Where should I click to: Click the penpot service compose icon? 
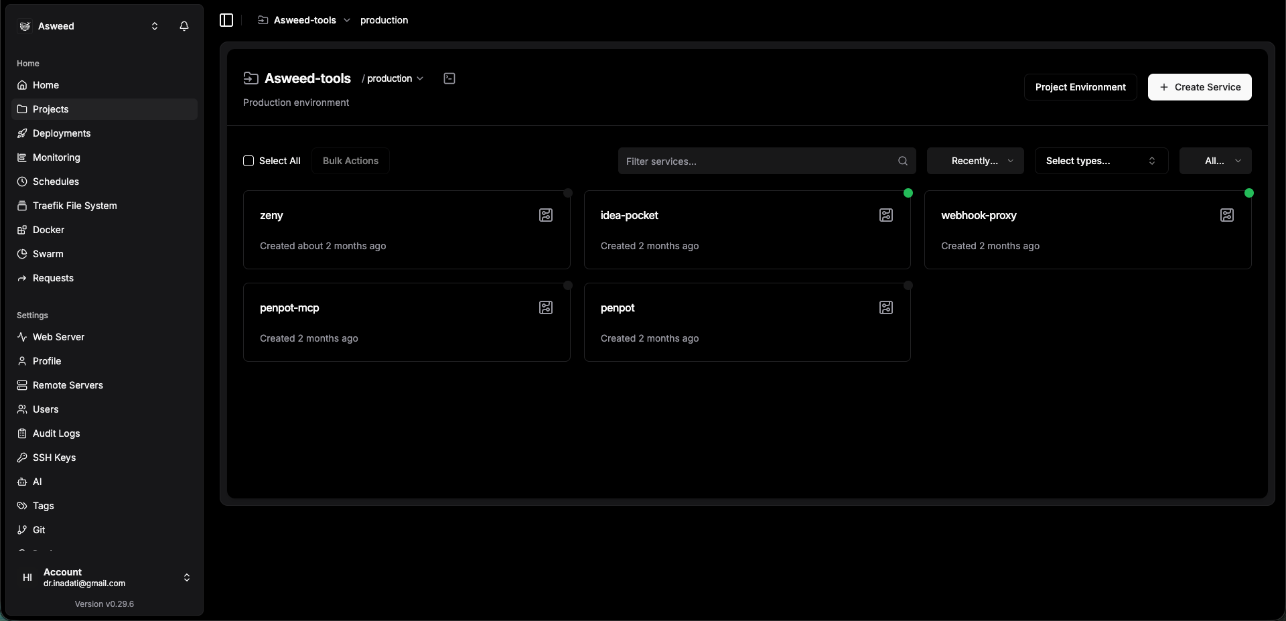point(886,307)
